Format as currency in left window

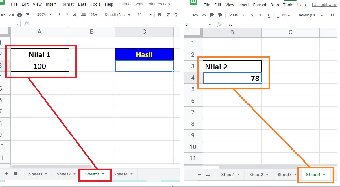coord(60,15)
